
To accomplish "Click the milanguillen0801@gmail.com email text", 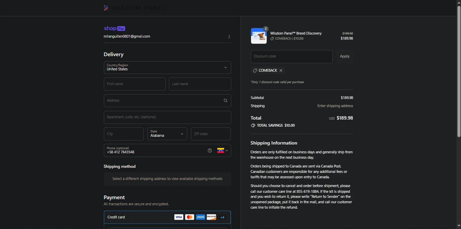I will (127, 37).
